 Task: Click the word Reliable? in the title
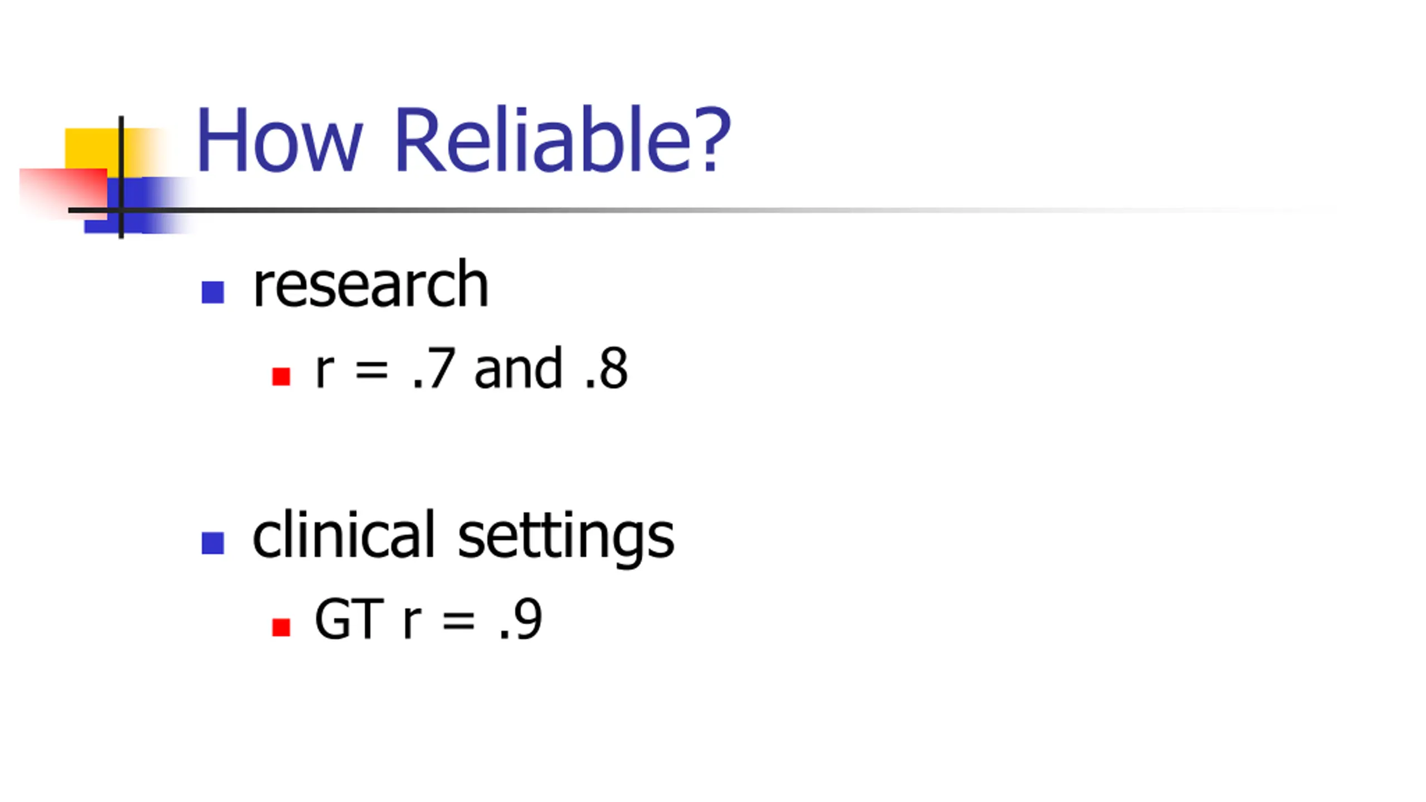[x=563, y=139]
